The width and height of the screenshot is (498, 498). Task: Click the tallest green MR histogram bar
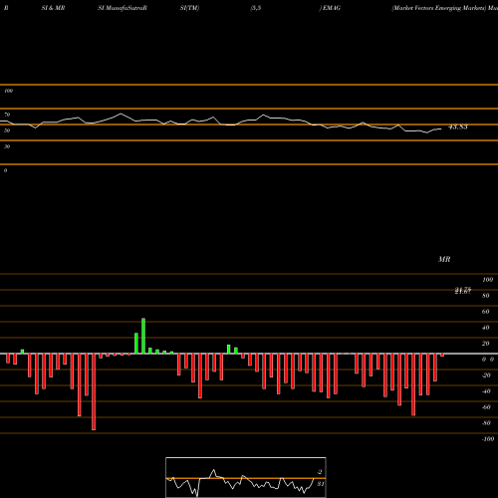pos(143,336)
